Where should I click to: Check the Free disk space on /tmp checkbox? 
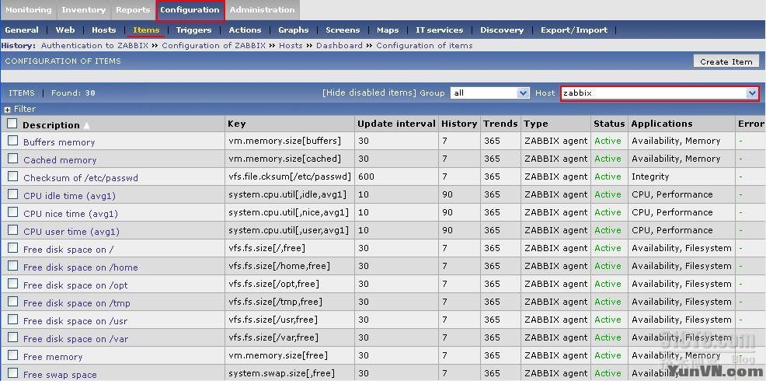click(x=12, y=302)
